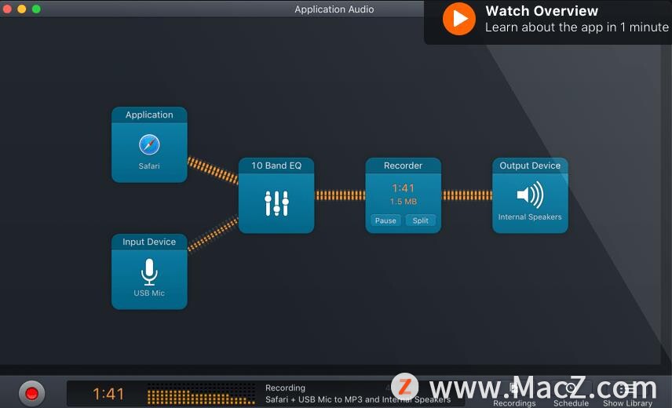Click Show Library button
The height and width of the screenshot is (408, 672).
[x=627, y=395]
